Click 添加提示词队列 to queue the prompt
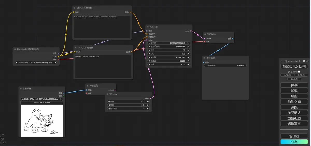The image size is (311, 146). click(294, 67)
